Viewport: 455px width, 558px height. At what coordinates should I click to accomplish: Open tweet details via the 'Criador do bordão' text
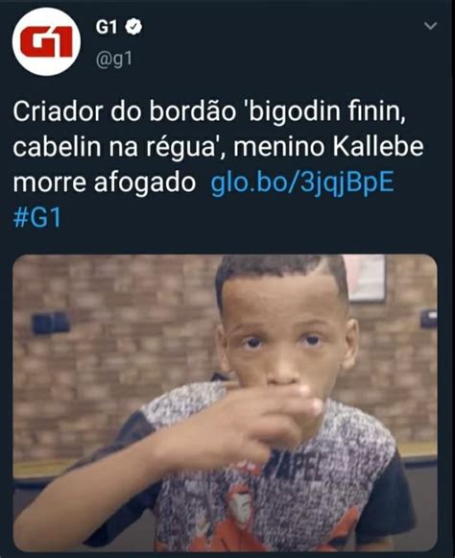tap(125, 111)
